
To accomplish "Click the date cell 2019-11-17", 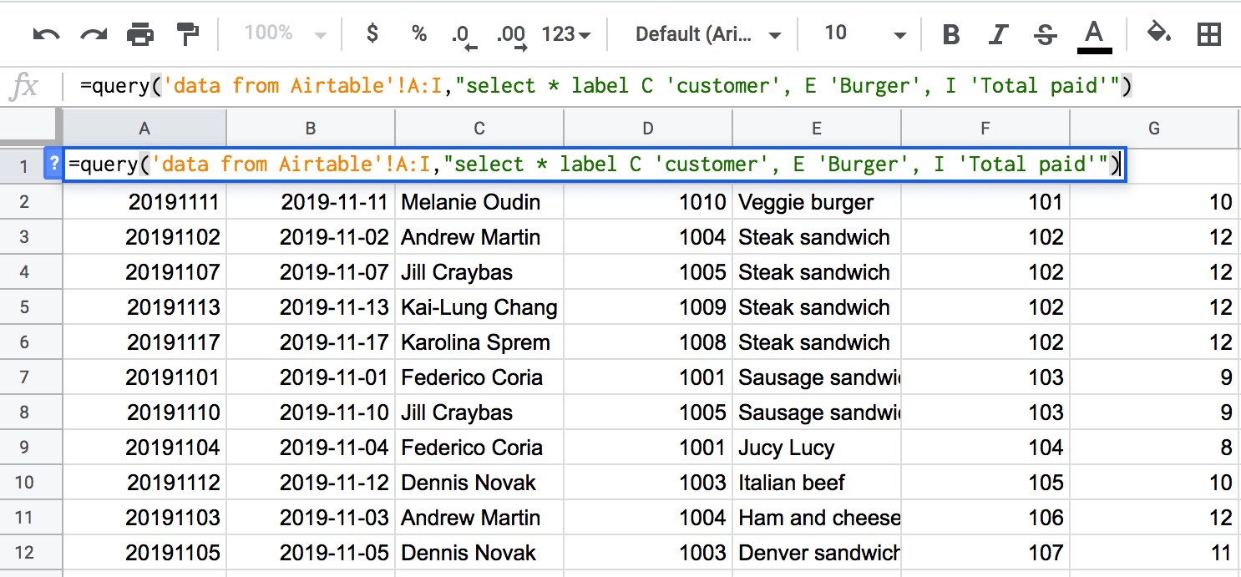I will pyautogui.click(x=311, y=342).
